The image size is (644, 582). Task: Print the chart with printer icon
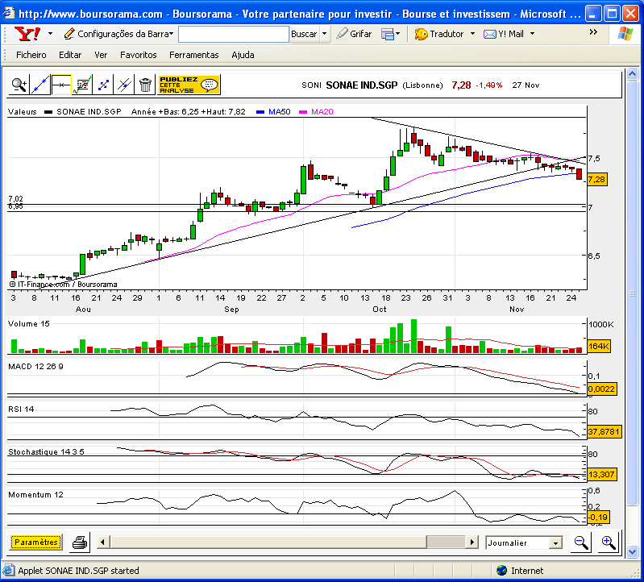pos(80,543)
